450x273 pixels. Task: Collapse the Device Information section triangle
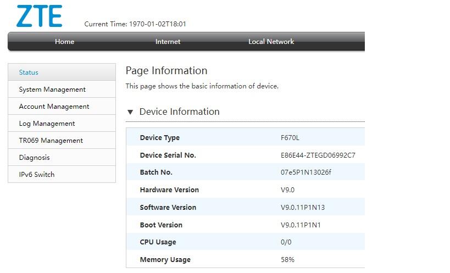(x=130, y=112)
